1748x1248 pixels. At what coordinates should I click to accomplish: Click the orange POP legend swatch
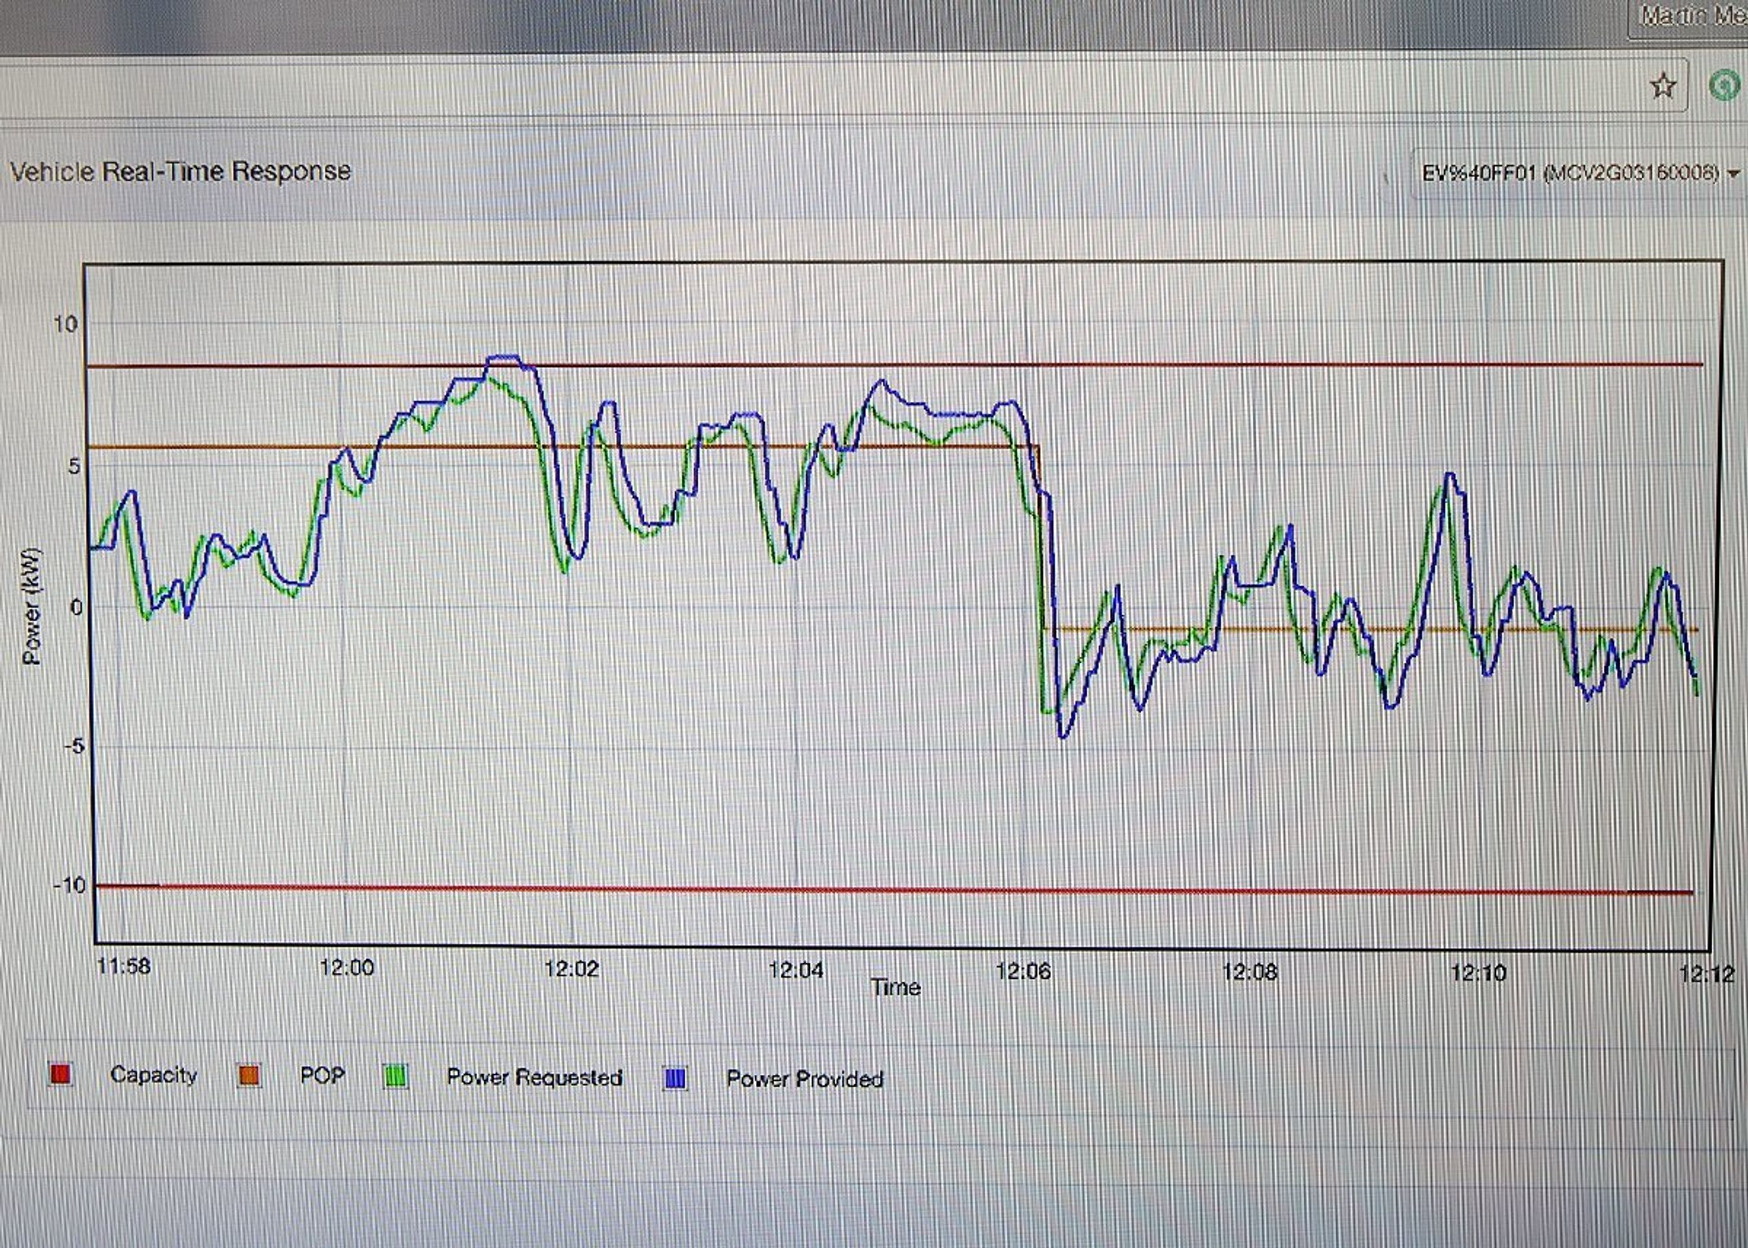pos(249,1075)
